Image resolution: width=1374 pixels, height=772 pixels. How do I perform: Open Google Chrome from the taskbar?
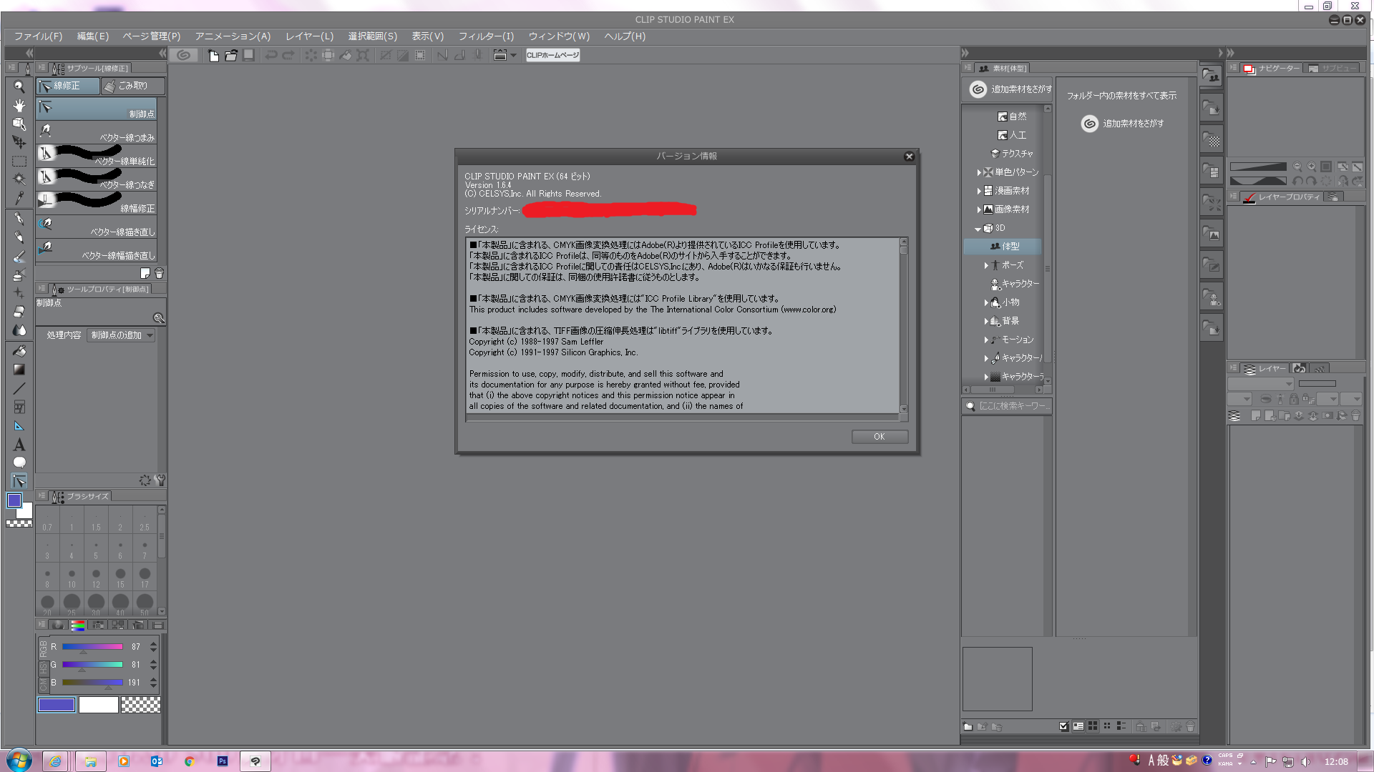pyautogui.click(x=189, y=761)
